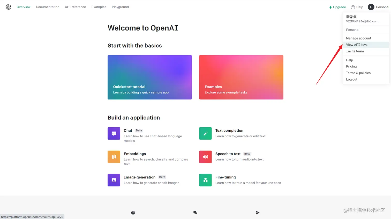Open the Documentation tab
This screenshot has width=391, height=219.
tap(48, 7)
